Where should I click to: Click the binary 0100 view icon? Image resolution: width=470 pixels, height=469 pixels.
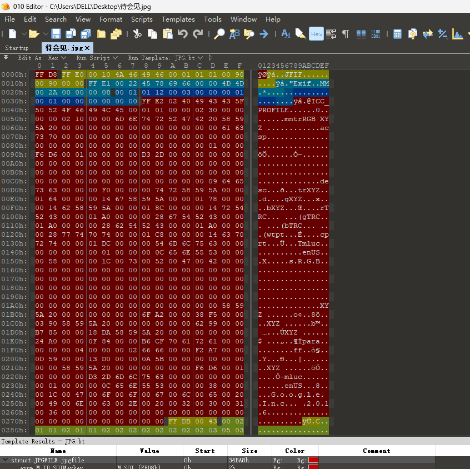pos(376,34)
